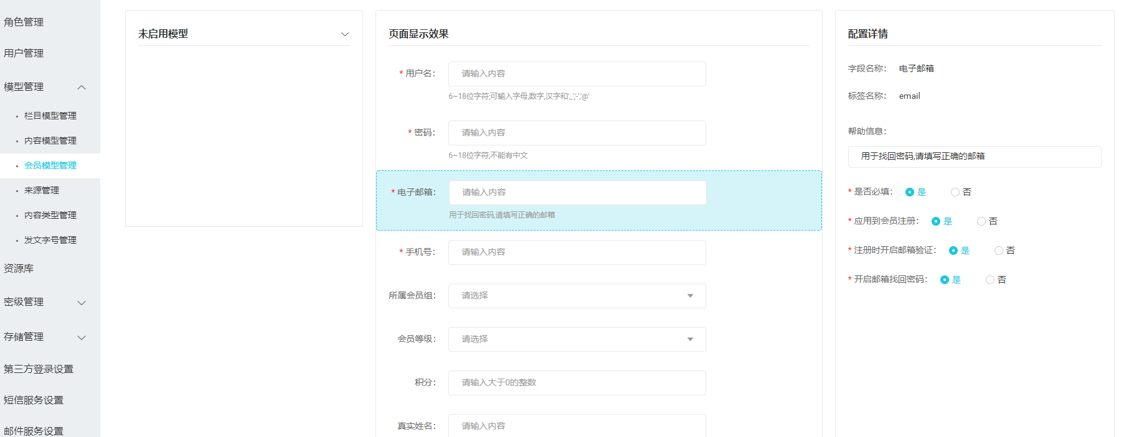Select 否 for 开启邮箱找回密码

(990, 280)
